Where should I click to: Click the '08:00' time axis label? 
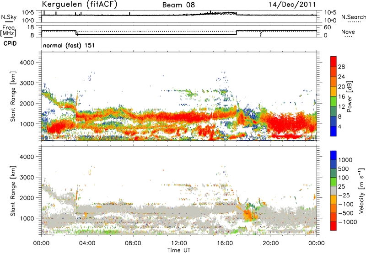click(x=133, y=243)
